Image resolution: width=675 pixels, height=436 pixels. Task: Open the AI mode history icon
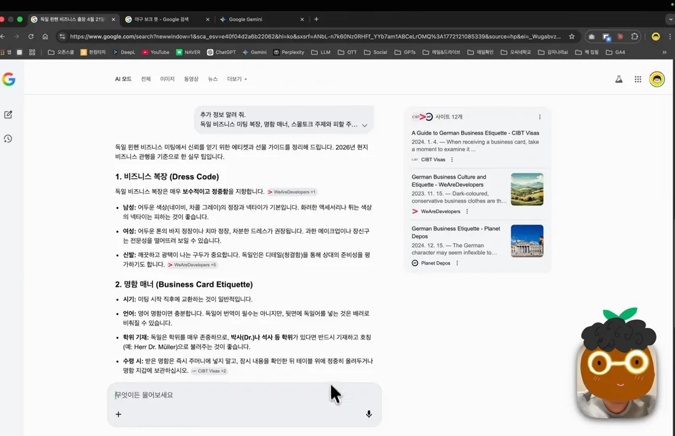pyautogui.click(x=8, y=138)
